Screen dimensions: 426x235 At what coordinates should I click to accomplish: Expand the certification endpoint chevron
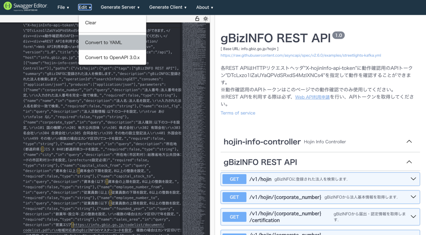pos(413,217)
